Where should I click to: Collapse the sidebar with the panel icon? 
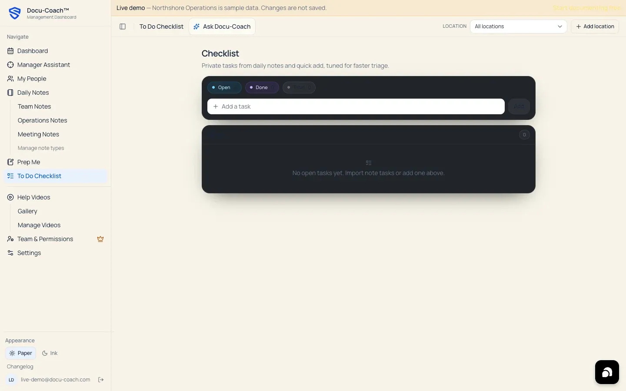pyautogui.click(x=123, y=27)
